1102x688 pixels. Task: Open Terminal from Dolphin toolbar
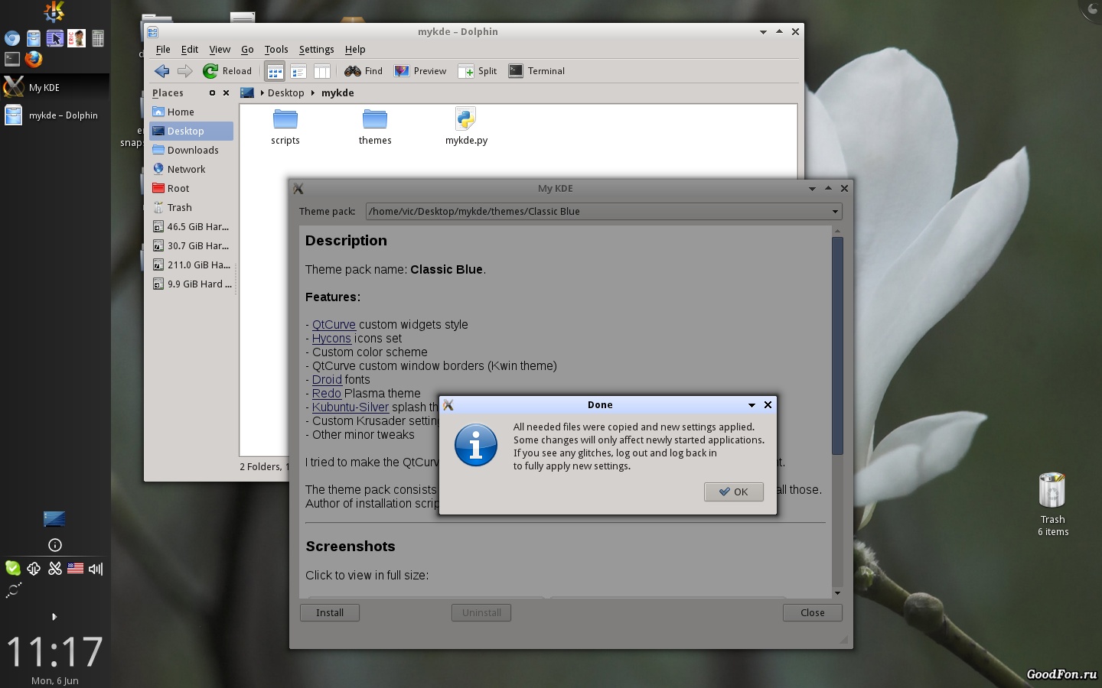pos(536,71)
